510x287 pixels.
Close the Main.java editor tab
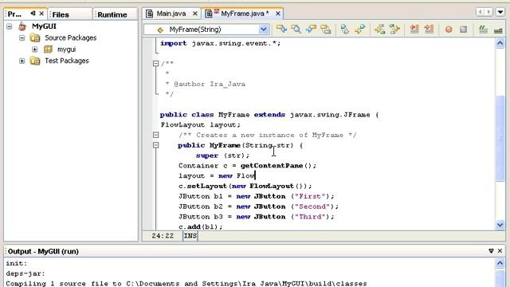(194, 14)
